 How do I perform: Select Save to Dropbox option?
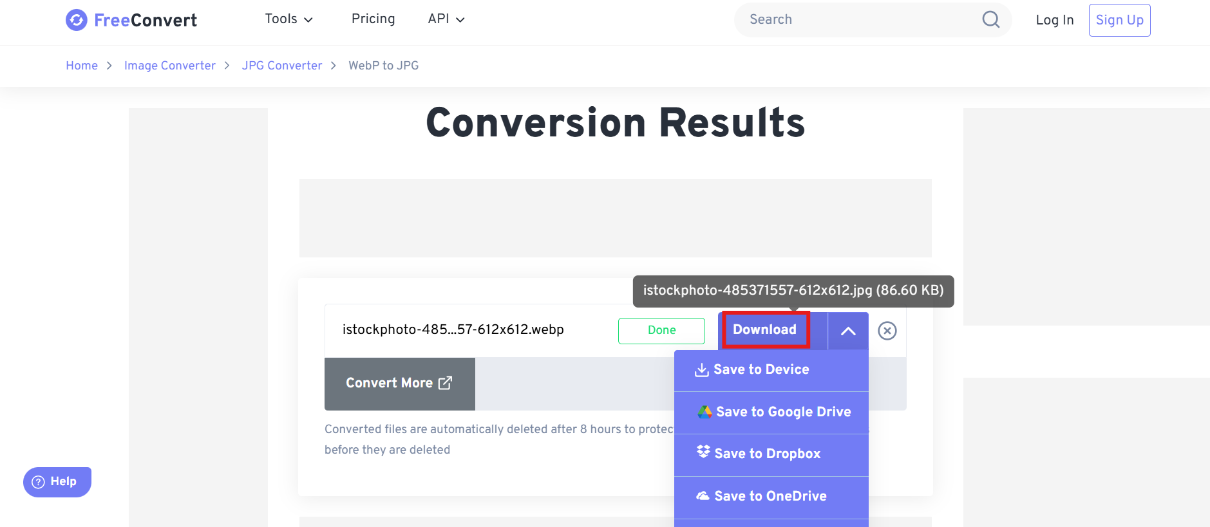[768, 454]
